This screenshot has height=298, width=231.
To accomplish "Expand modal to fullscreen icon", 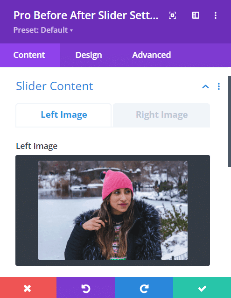I will click(x=172, y=15).
